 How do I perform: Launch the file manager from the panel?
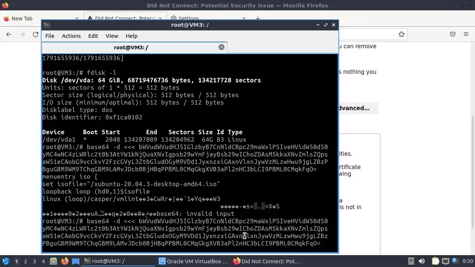(x=53, y=261)
